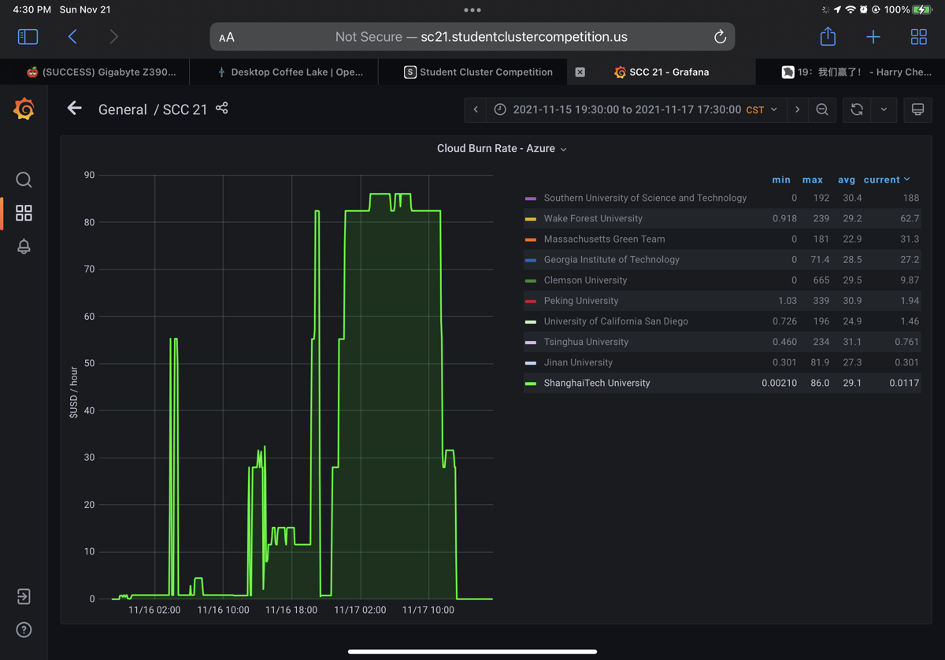
Task: Open the Safari share sheet
Action: (828, 36)
